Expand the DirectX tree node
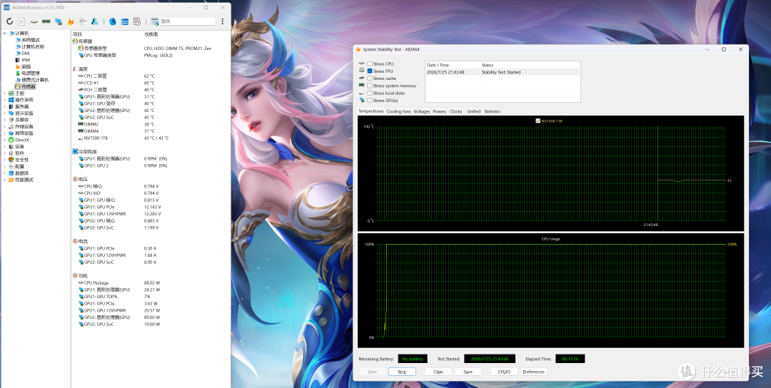This screenshot has width=771, height=388. 5,140
